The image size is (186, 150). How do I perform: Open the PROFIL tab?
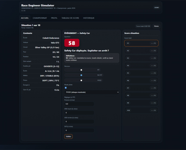pyautogui.click(x=54, y=18)
